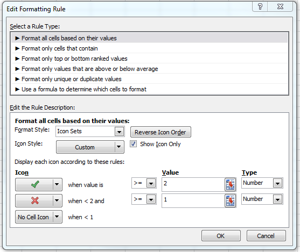Image resolution: width=300 pixels, height=252 pixels.
Task: Confirm with the OK button
Action: click(x=221, y=236)
